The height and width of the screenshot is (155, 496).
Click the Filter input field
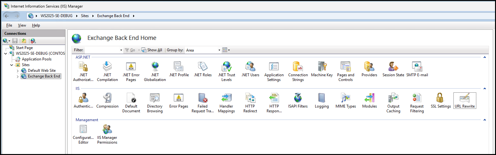102,50
